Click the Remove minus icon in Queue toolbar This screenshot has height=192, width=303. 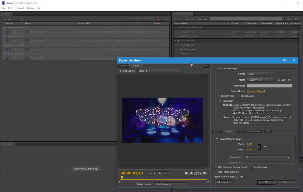(x=15, y=19)
